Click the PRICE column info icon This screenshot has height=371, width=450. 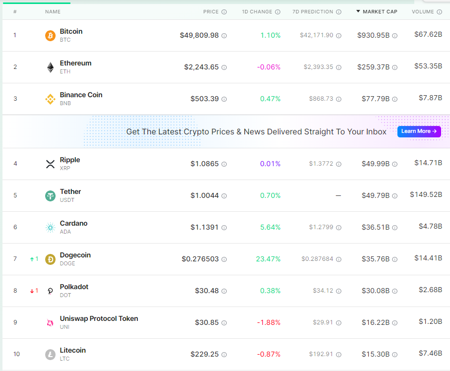coord(224,12)
